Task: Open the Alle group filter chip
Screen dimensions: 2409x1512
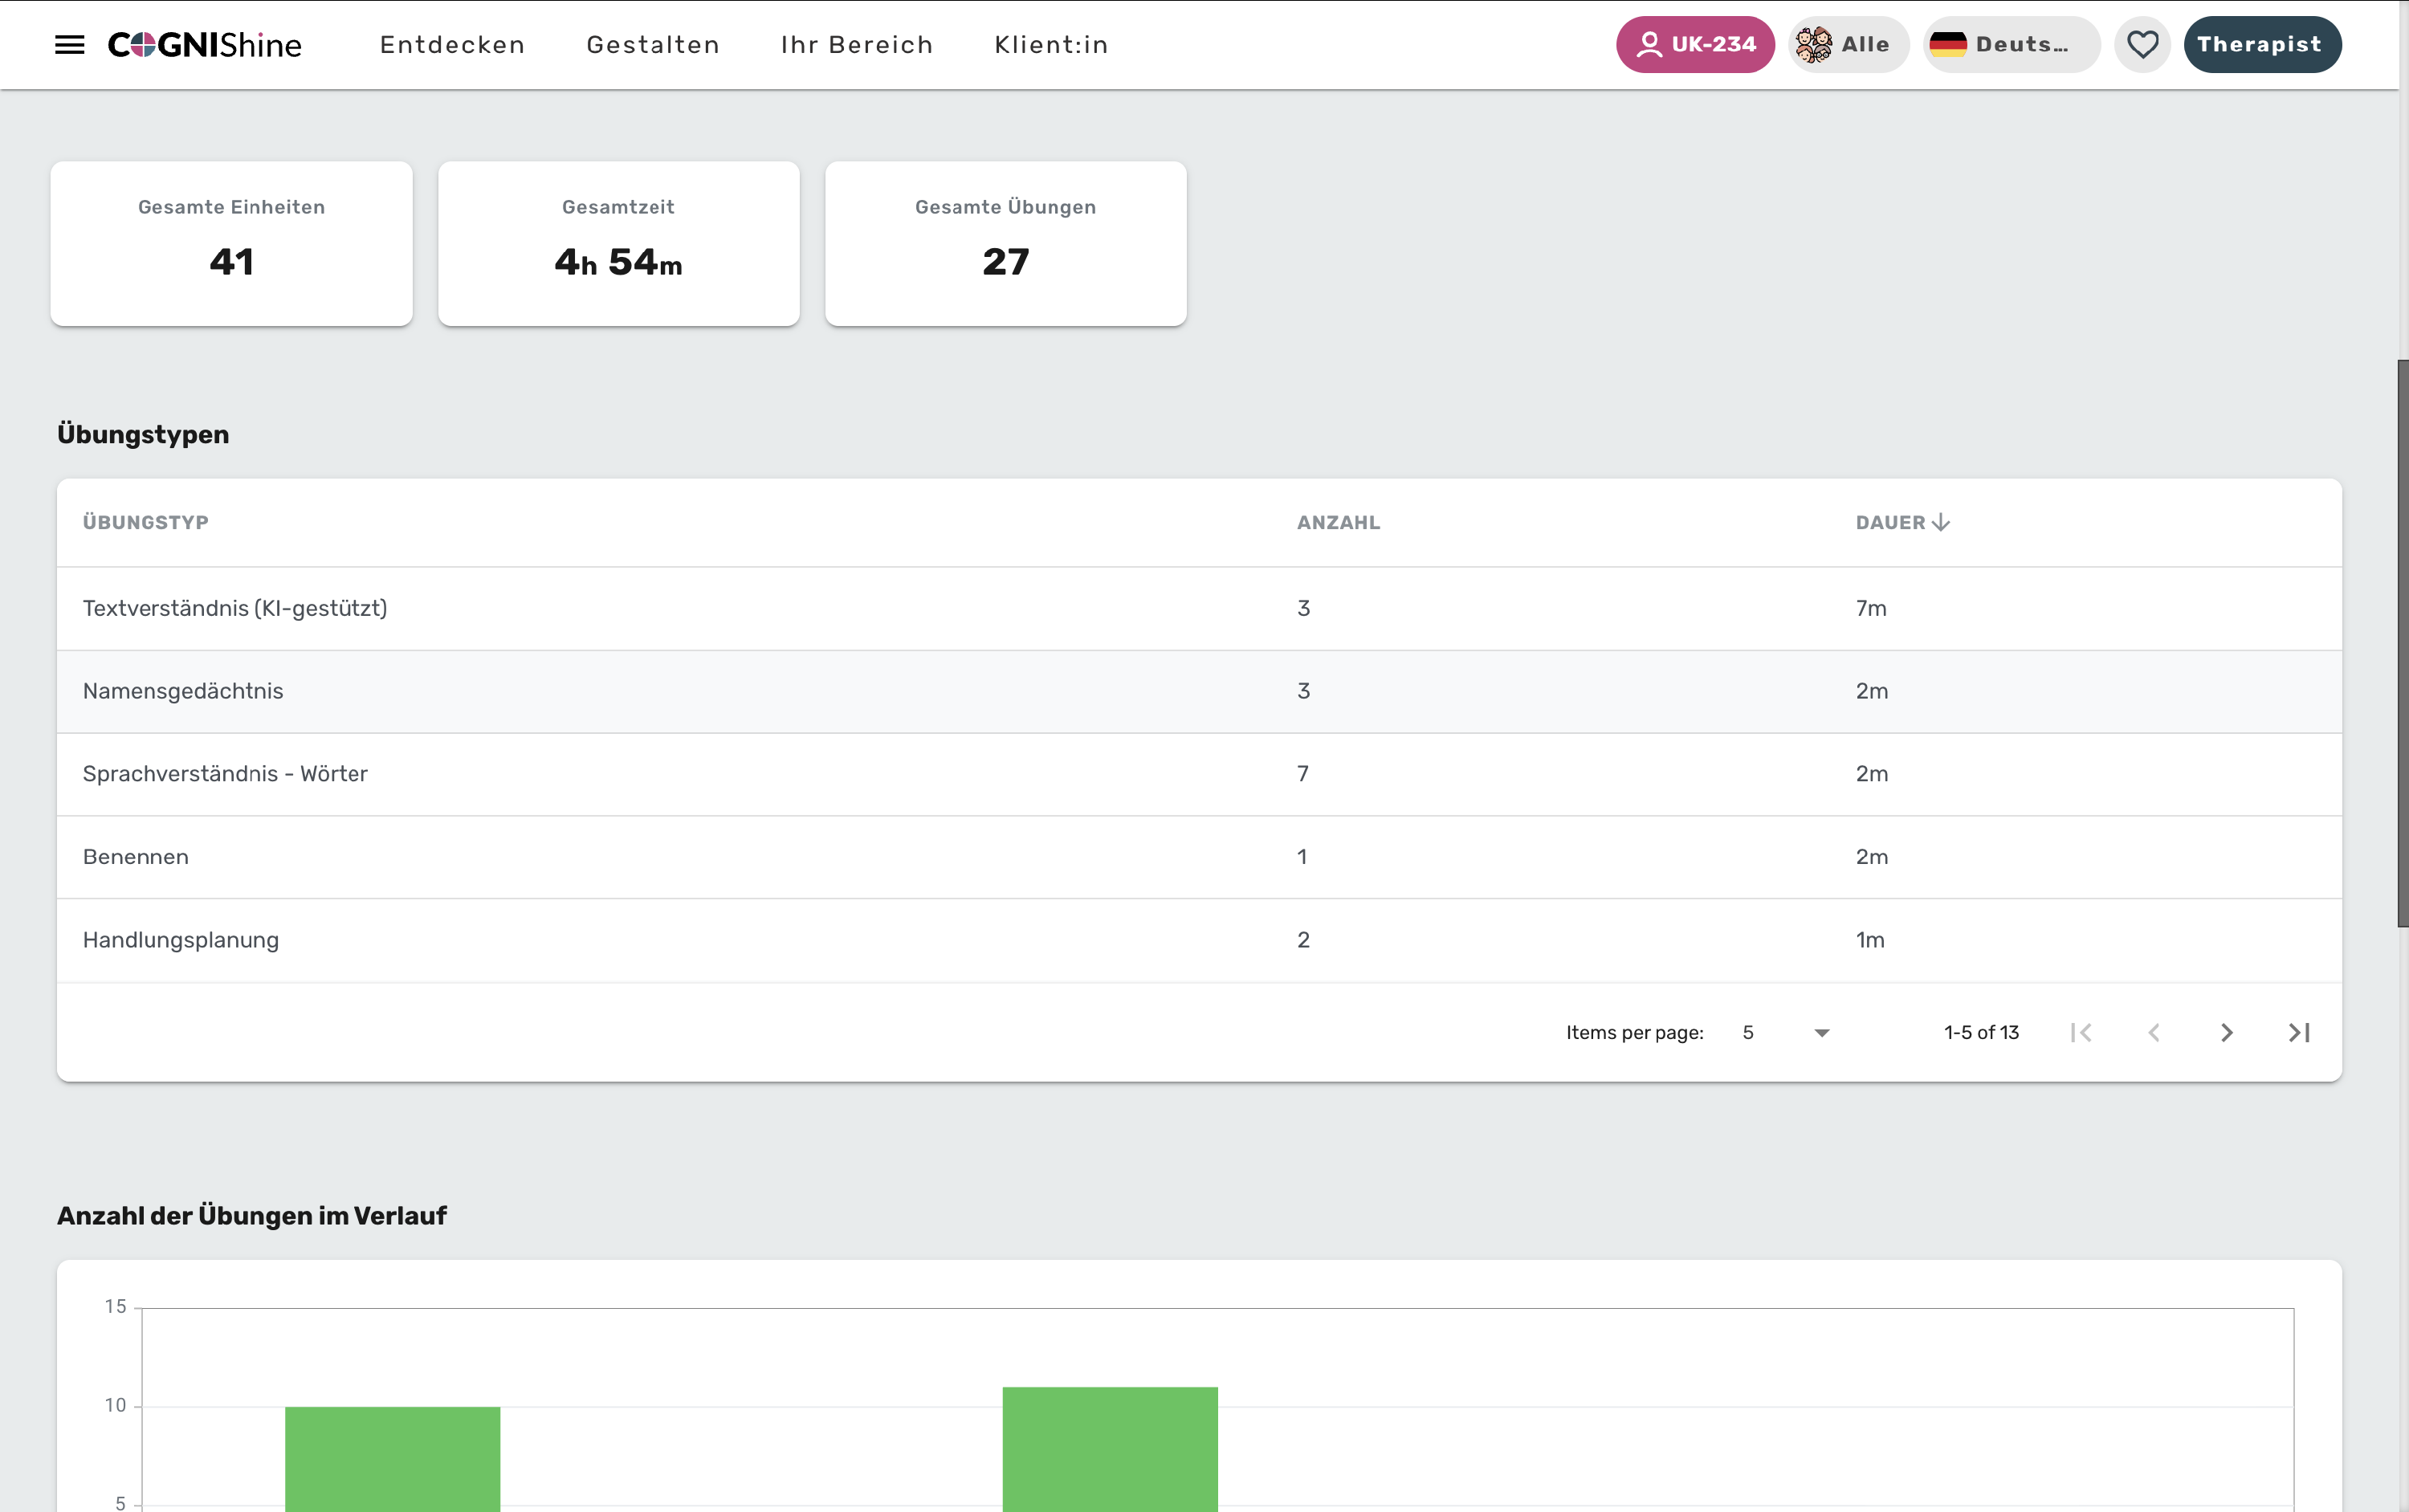Action: 1848,45
